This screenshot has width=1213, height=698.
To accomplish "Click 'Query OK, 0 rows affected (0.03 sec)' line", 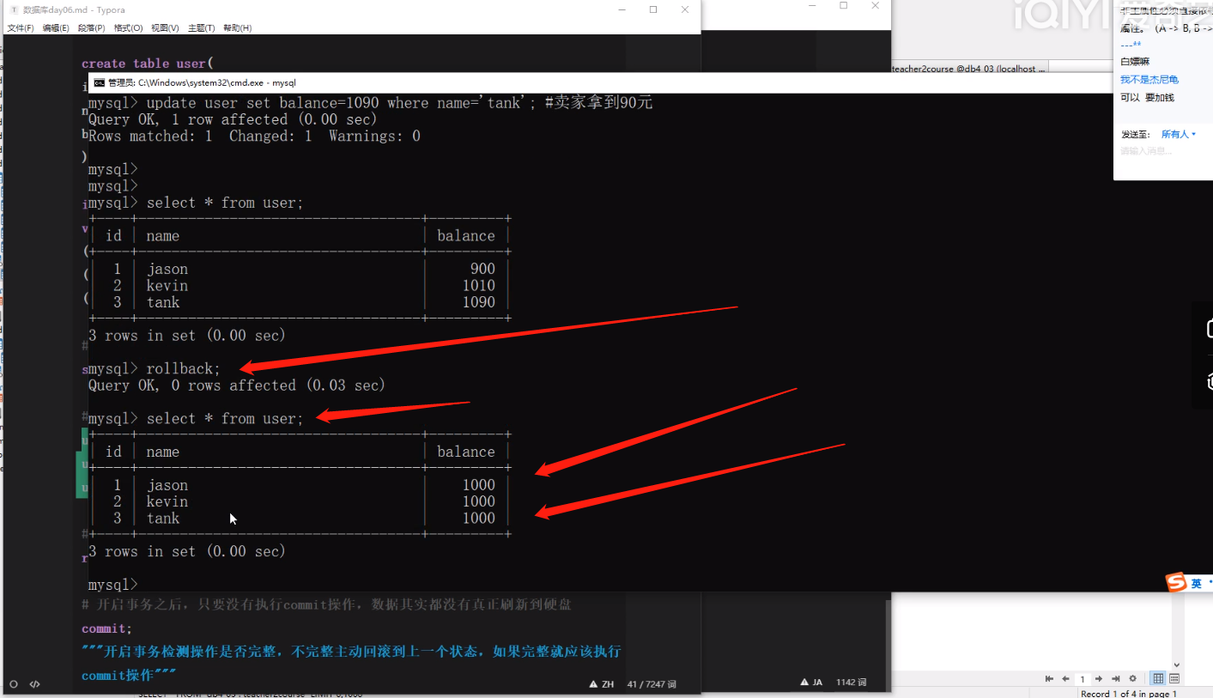I will pos(237,385).
